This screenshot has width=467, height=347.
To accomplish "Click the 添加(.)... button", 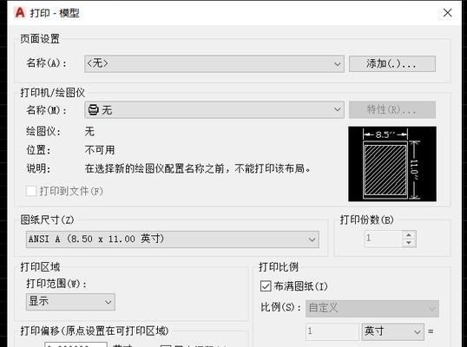I will point(392,63).
